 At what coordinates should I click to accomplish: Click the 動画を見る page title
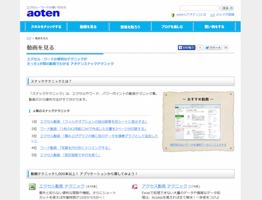[40, 48]
